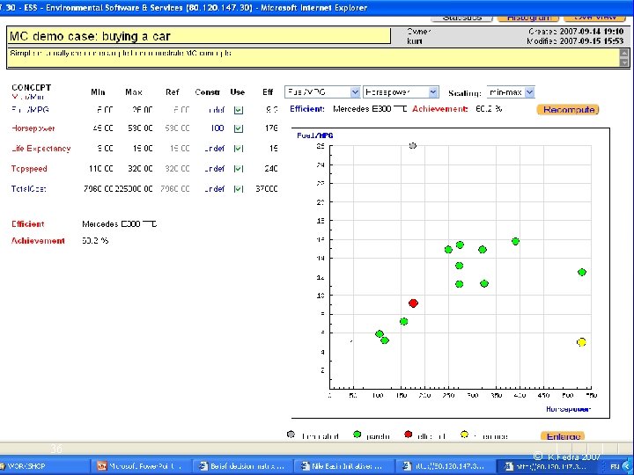Click the Topspeed undef constraint link

pyautogui.click(x=214, y=169)
